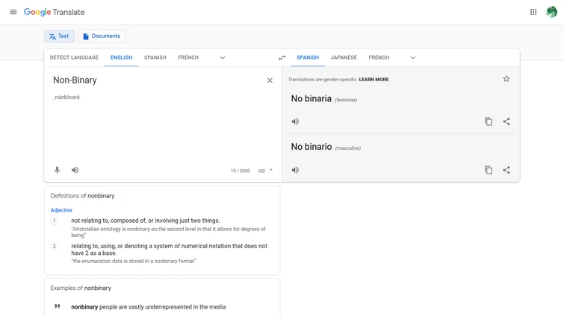Click definition one about two things
Screen dimensions: 564x316
pos(146,221)
